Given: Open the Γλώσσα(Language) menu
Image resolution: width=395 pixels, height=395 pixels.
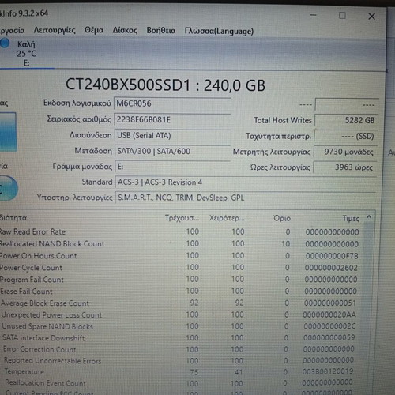Looking at the screenshot, I should tap(219, 31).
